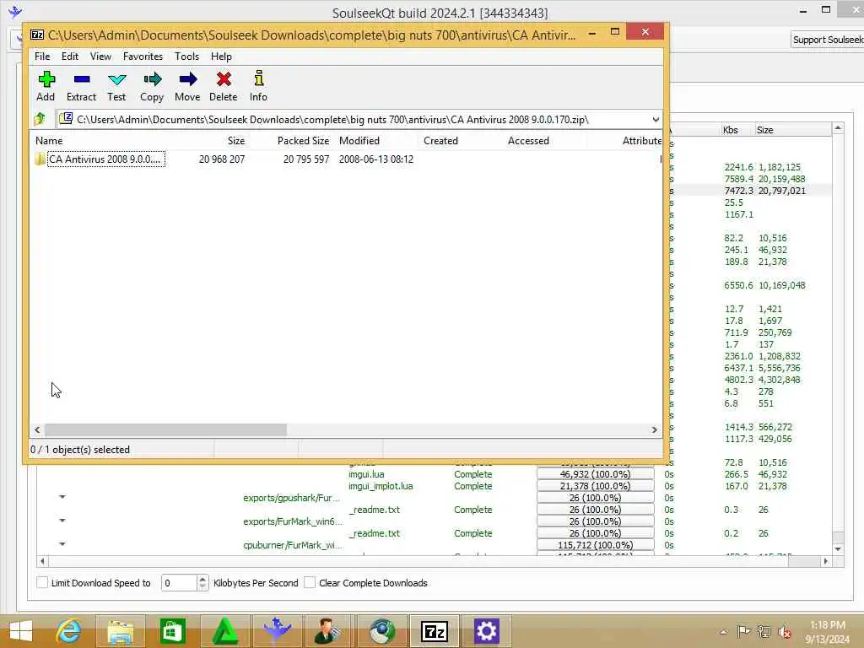Screen dimensions: 864x648
Task: Click the red Delete icon
Action: [x=223, y=87]
